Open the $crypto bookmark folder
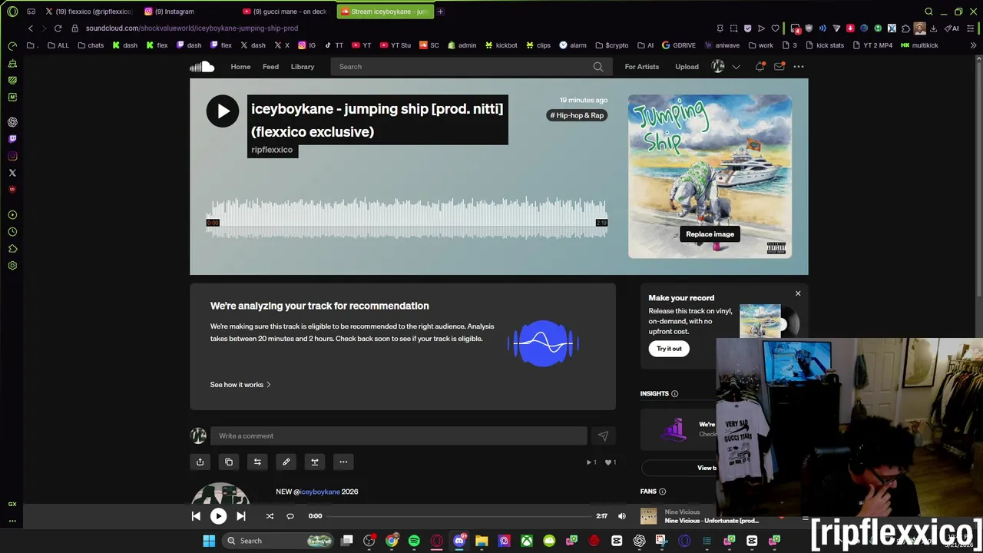The image size is (983, 553). pos(611,45)
